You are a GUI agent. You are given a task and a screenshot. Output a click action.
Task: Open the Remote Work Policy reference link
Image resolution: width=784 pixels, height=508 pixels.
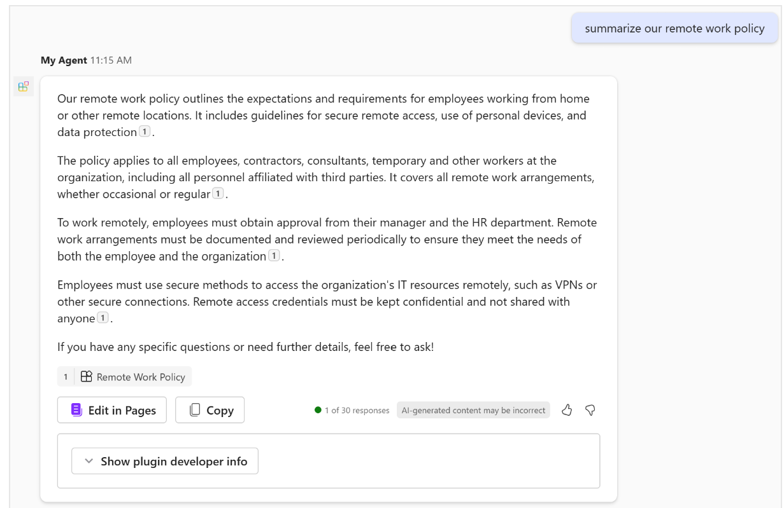141,377
